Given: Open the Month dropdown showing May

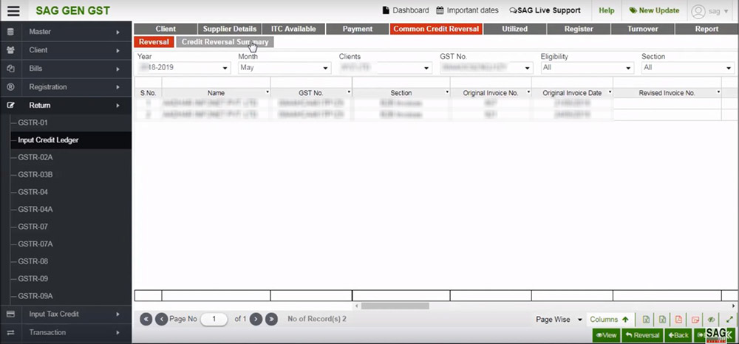Looking at the screenshot, I should click(x=285, y=68).
